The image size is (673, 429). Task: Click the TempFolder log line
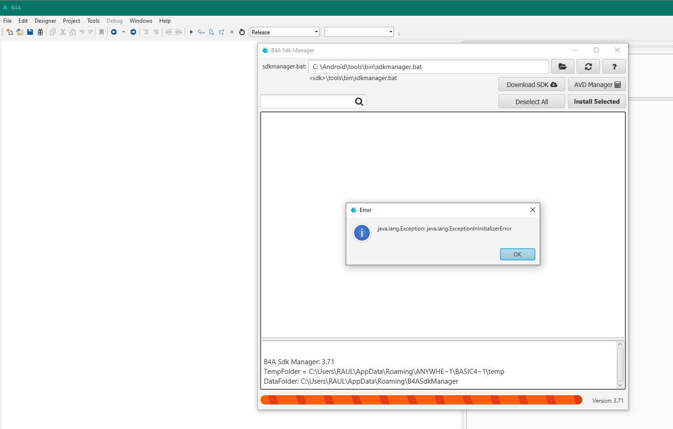pos(384,372)
